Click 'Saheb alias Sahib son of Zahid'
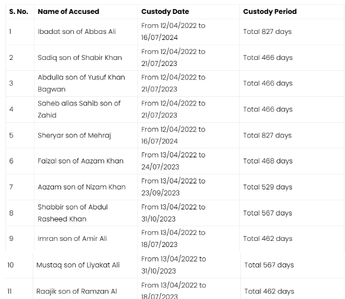The image size is (345, 299). coord(79,110)
